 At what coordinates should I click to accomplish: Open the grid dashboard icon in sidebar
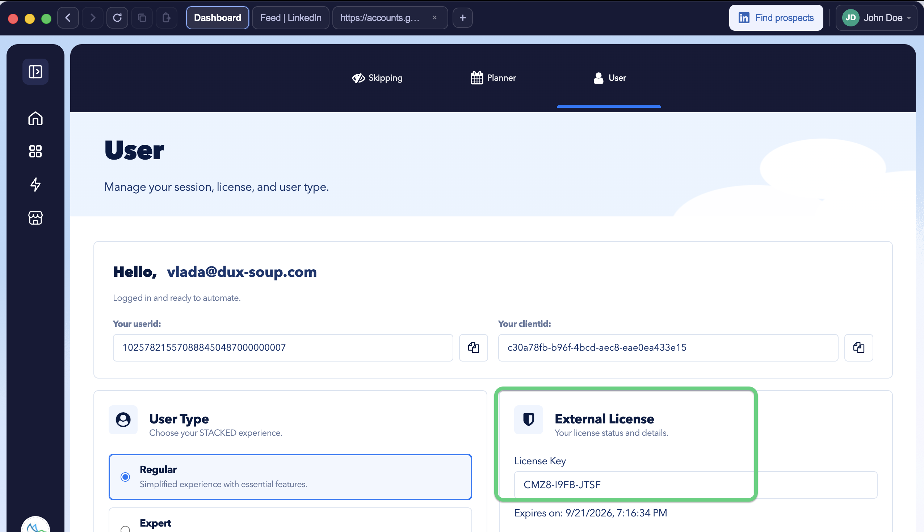[x=35, y=151]
